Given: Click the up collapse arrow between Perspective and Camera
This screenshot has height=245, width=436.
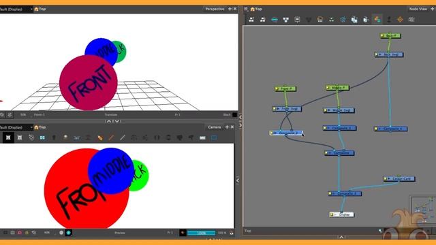Looking at the screenshot, I should (109, 121).
